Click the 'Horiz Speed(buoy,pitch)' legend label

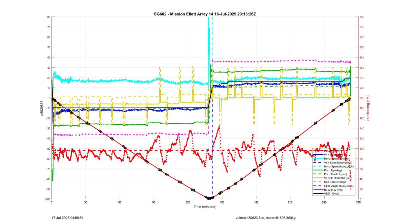click(339, 166)
